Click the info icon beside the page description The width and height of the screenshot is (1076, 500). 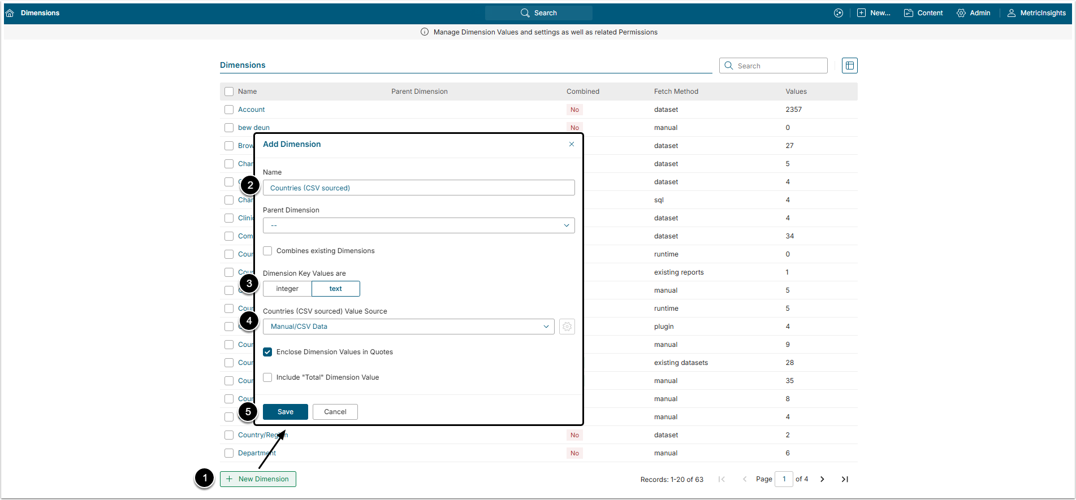click(425, 32)
